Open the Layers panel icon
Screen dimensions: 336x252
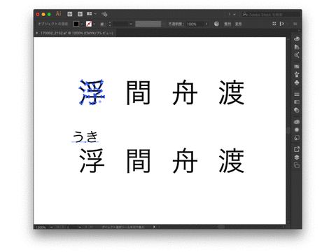(x=297, y=157)
